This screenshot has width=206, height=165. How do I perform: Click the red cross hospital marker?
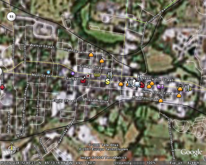coord(2,87)
